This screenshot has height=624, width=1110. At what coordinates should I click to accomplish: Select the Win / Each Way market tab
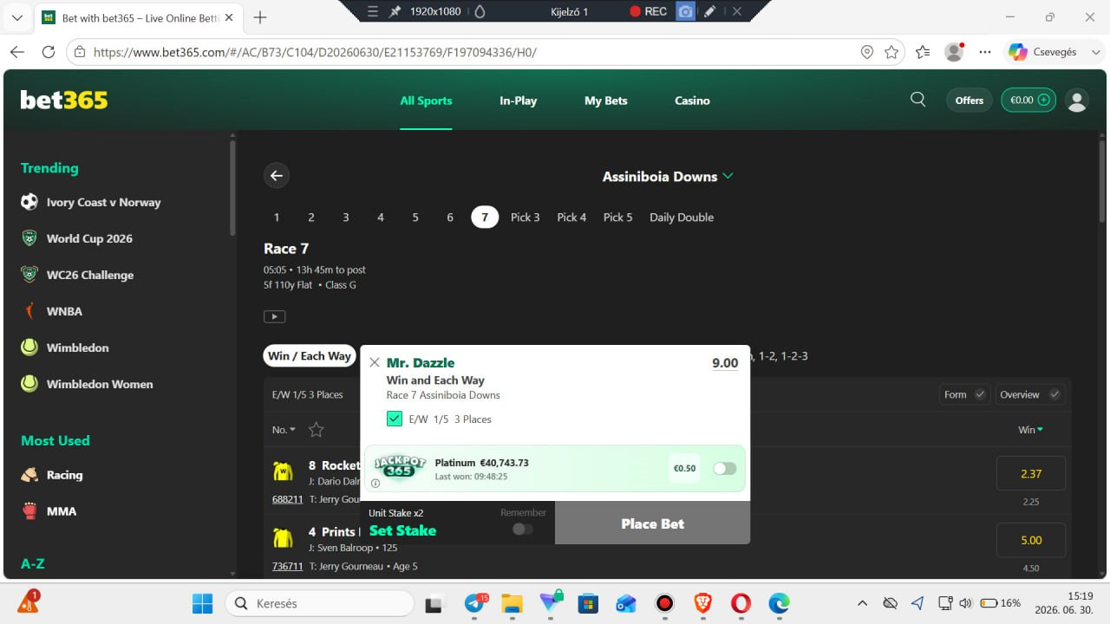pos(310,355)
